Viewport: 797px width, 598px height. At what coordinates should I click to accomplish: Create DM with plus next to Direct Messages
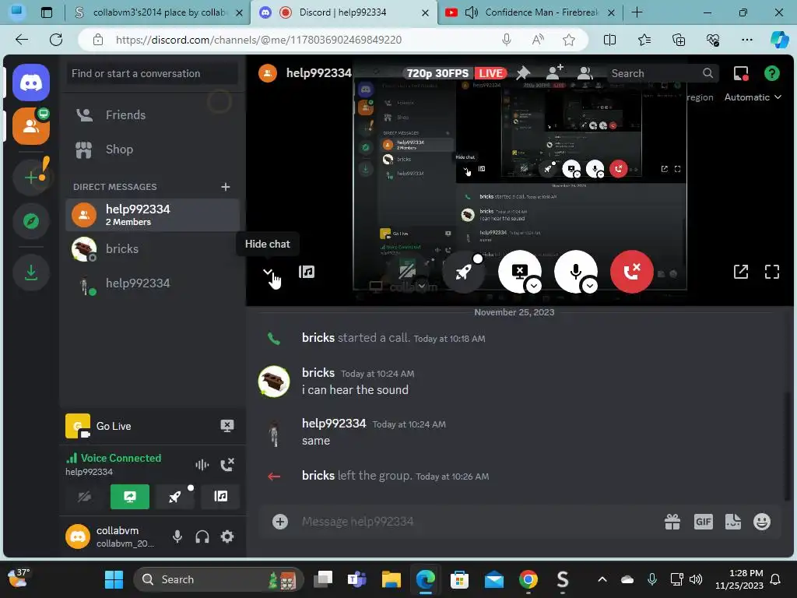click(226, 187)
